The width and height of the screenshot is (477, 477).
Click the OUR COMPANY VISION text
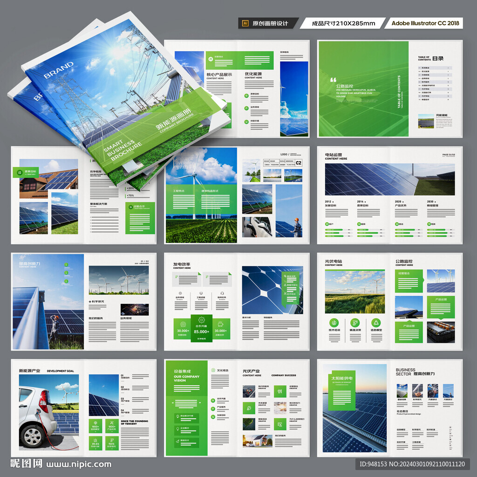point(186,378)
